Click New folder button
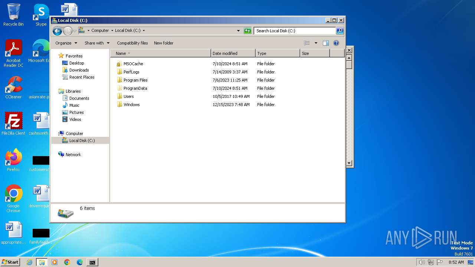Viewport: 475px width, 267px height. point(164,43)
